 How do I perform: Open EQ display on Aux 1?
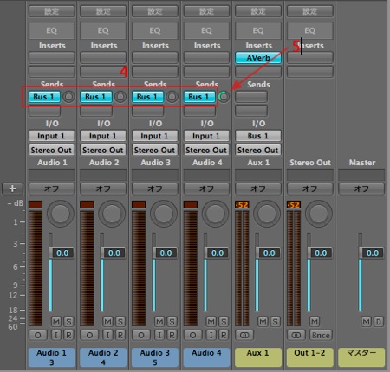pos(258,30)
